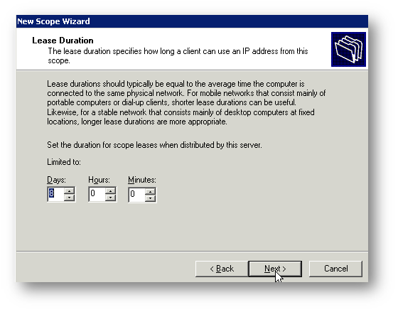
Task: Click the stacked folders wizard icon
Action: click(348, 49)
